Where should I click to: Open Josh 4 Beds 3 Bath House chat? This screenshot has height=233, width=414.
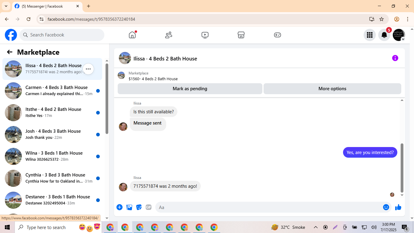52,135
